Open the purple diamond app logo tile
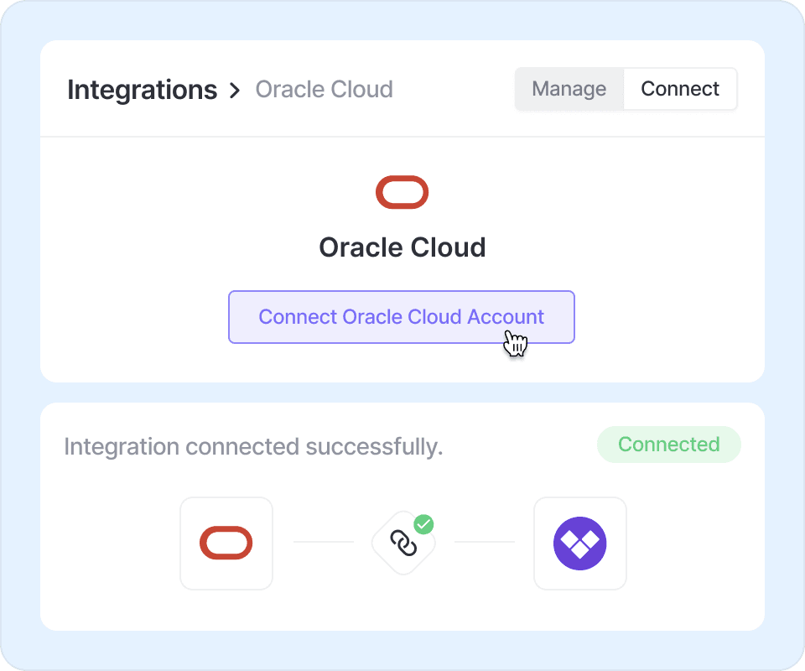 580,544
